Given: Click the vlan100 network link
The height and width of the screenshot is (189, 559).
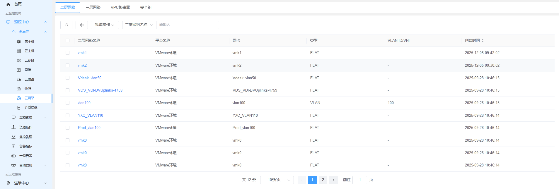Looking at the screenshot, I should [84, 103].
